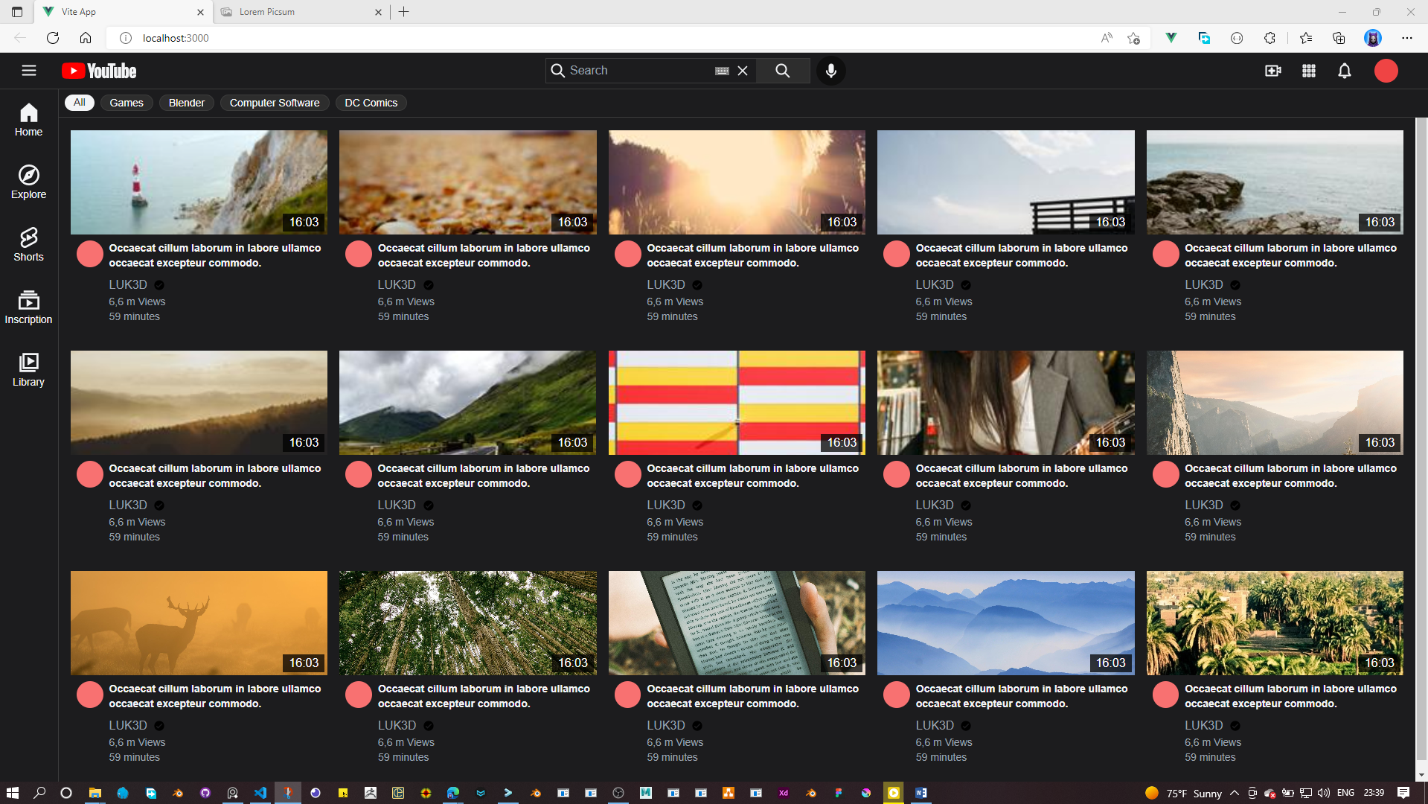Open Library in the sidebar
Viewport: 1428px width, 804px height.
(x=28, y=370)
